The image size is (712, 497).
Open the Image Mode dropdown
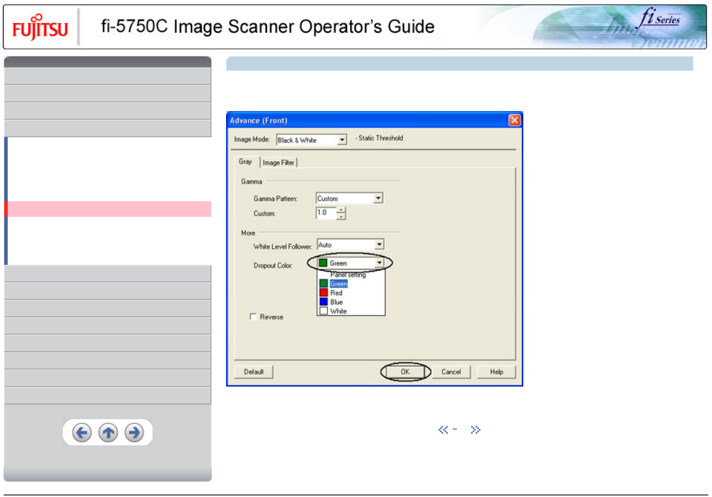pos(341,140)
